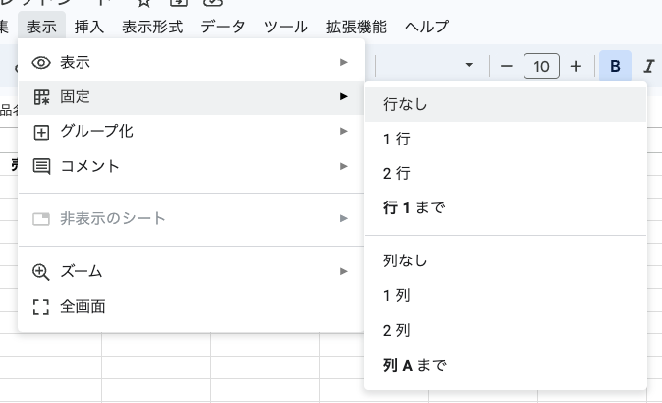The image size is (662, 403).
Task: Click the コメント speech bubble icon
Action: pos(41,166)
